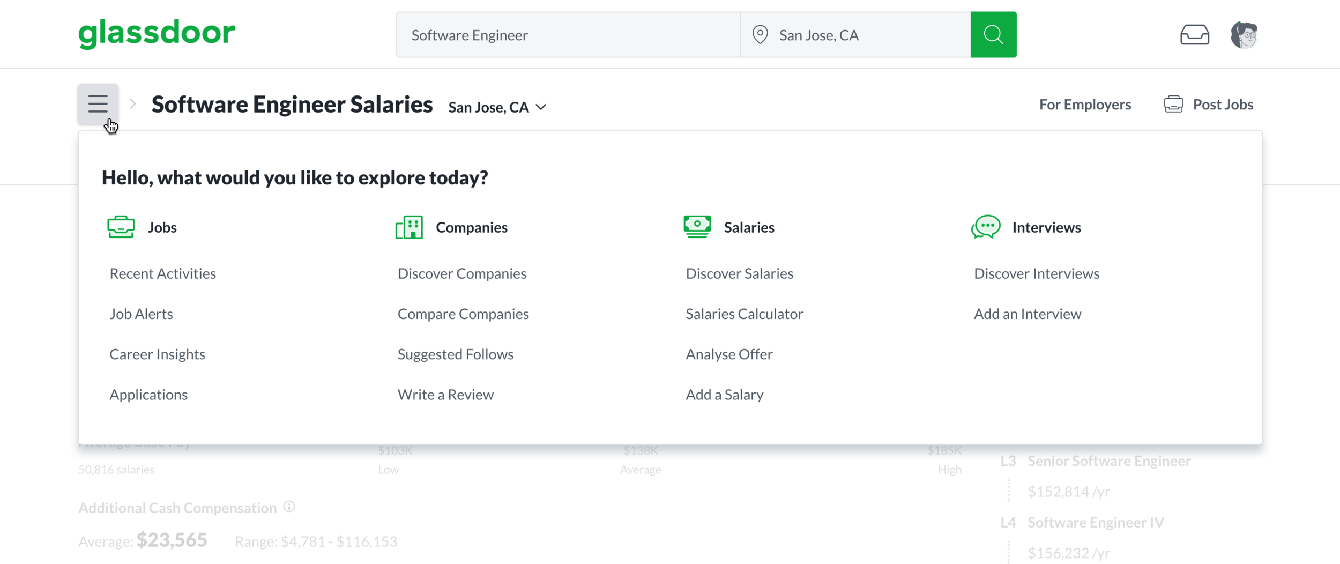Click the Additional Cash Compensation info icon
1340x564 pixels.
[x=289, y=507]
